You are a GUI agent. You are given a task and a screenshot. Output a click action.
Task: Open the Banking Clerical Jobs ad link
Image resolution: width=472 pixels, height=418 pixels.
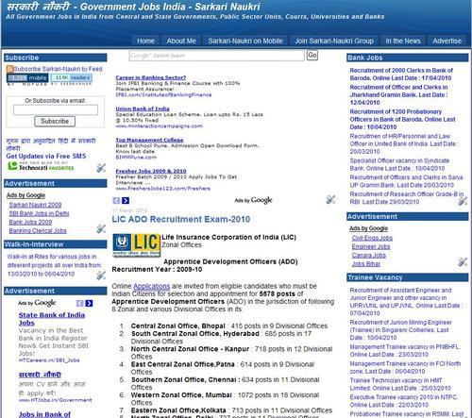click(x=38, y=230)
